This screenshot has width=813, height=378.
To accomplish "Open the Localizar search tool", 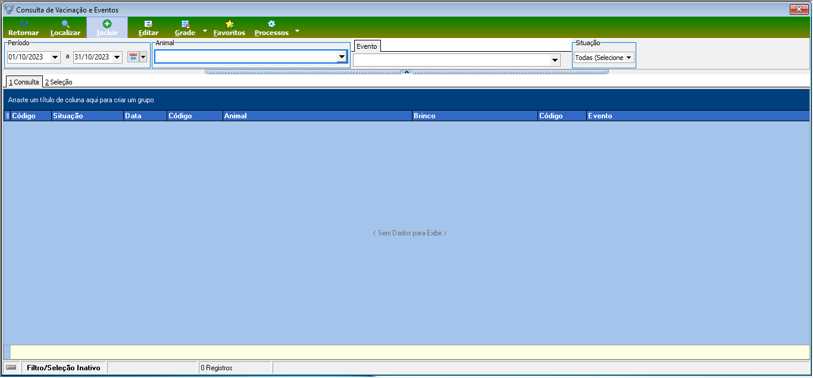I will (x=65, y=28).
